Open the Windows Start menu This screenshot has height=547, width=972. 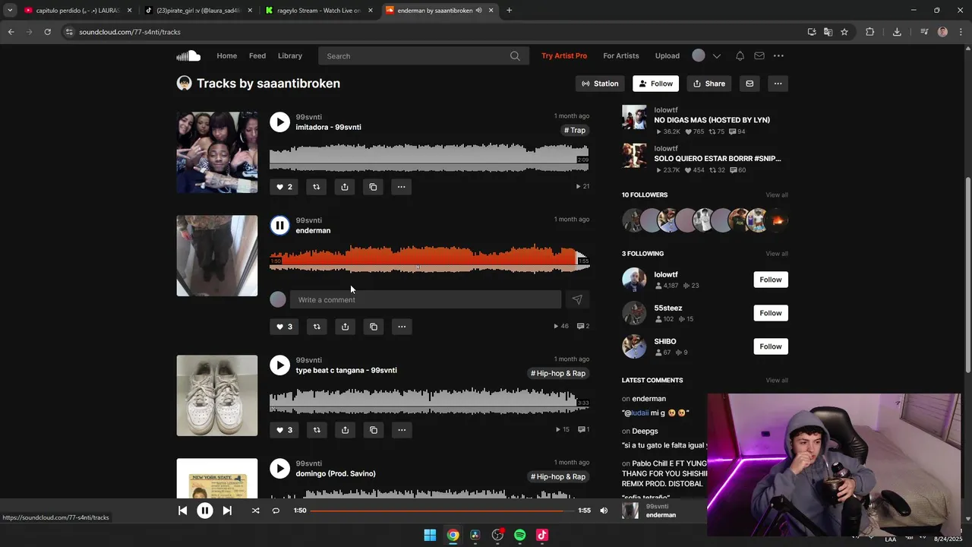click(x=430, y=535)
